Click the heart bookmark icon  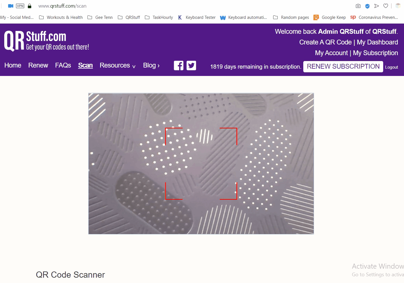386,6
